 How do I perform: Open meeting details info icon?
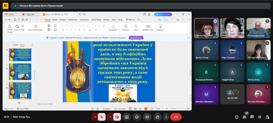pyautogui.click(x=236, y=117)
